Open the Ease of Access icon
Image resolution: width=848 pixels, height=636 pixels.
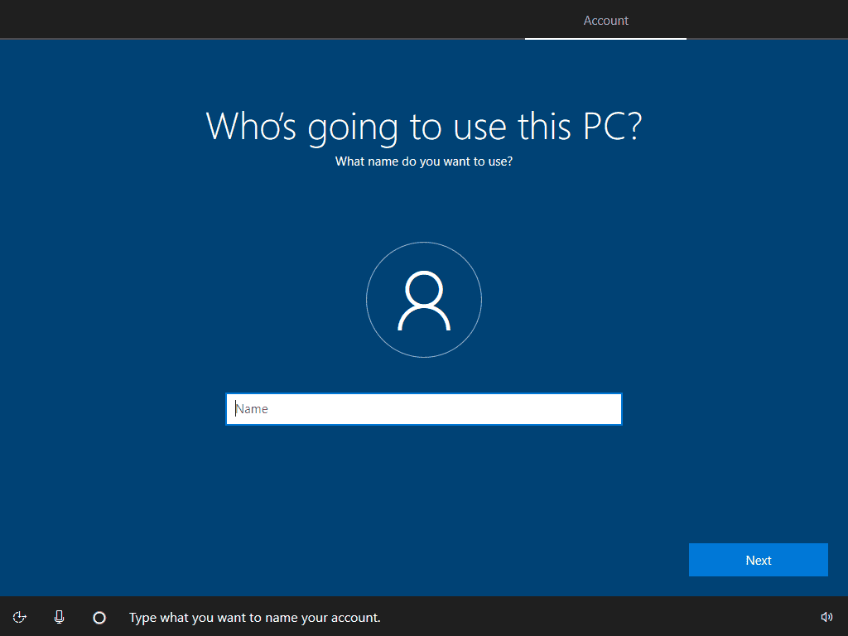tap(20, 617)
